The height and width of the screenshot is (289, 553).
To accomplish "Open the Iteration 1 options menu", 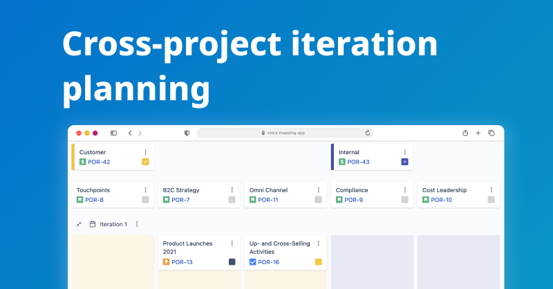I will (137, 224).
